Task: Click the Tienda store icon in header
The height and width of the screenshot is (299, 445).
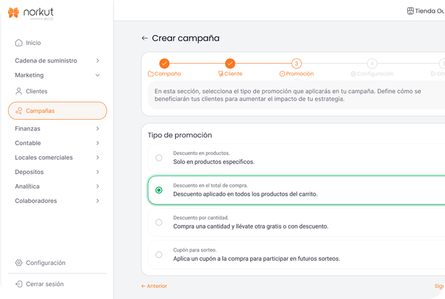Action: coord(411,11)
